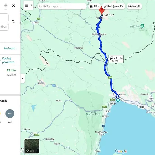Click the starting point star marker near Opatija
This screenshot has width=155, height=155.
coord(118,100)
